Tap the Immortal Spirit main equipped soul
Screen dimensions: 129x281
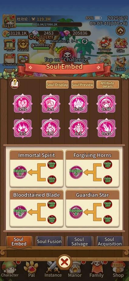[x=20, y=172]
